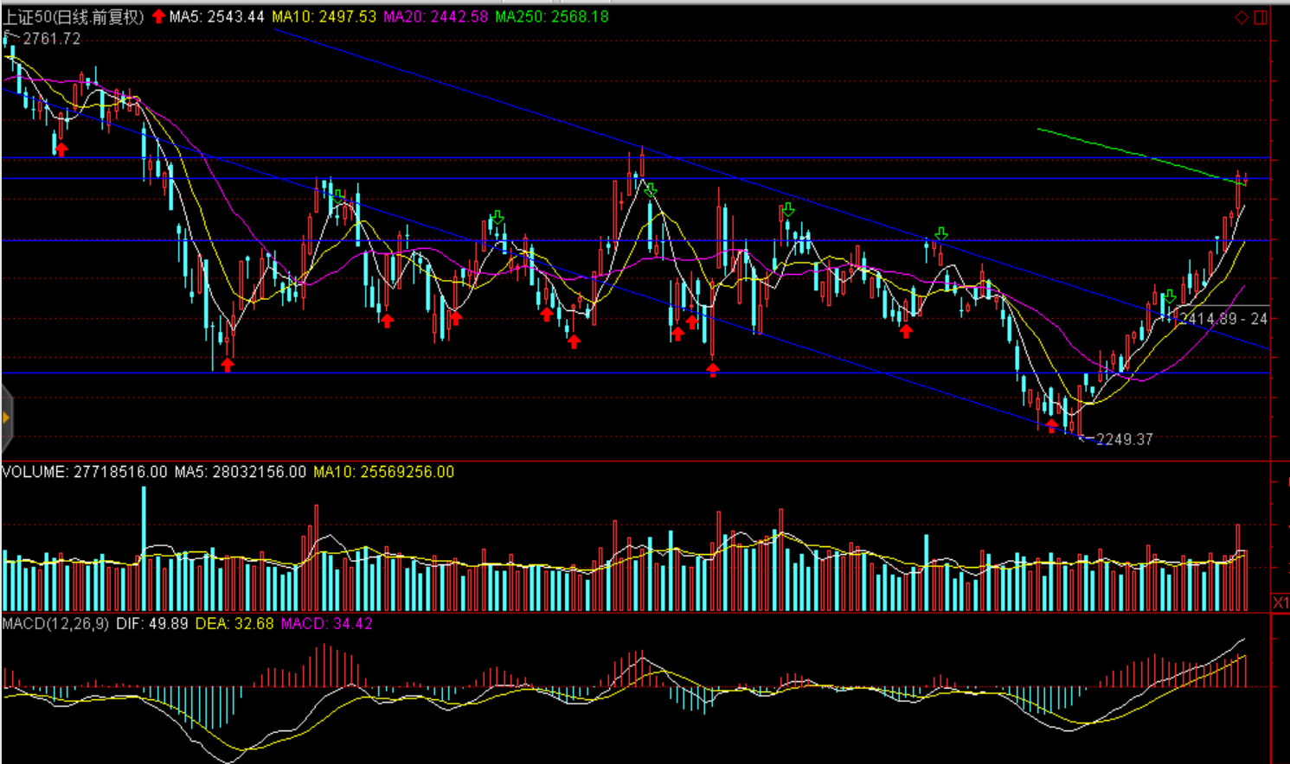Expand the side panel using left edge arrow
Image resolution: width=1290 pixels, height=764 pixels.
click(6, 418)
